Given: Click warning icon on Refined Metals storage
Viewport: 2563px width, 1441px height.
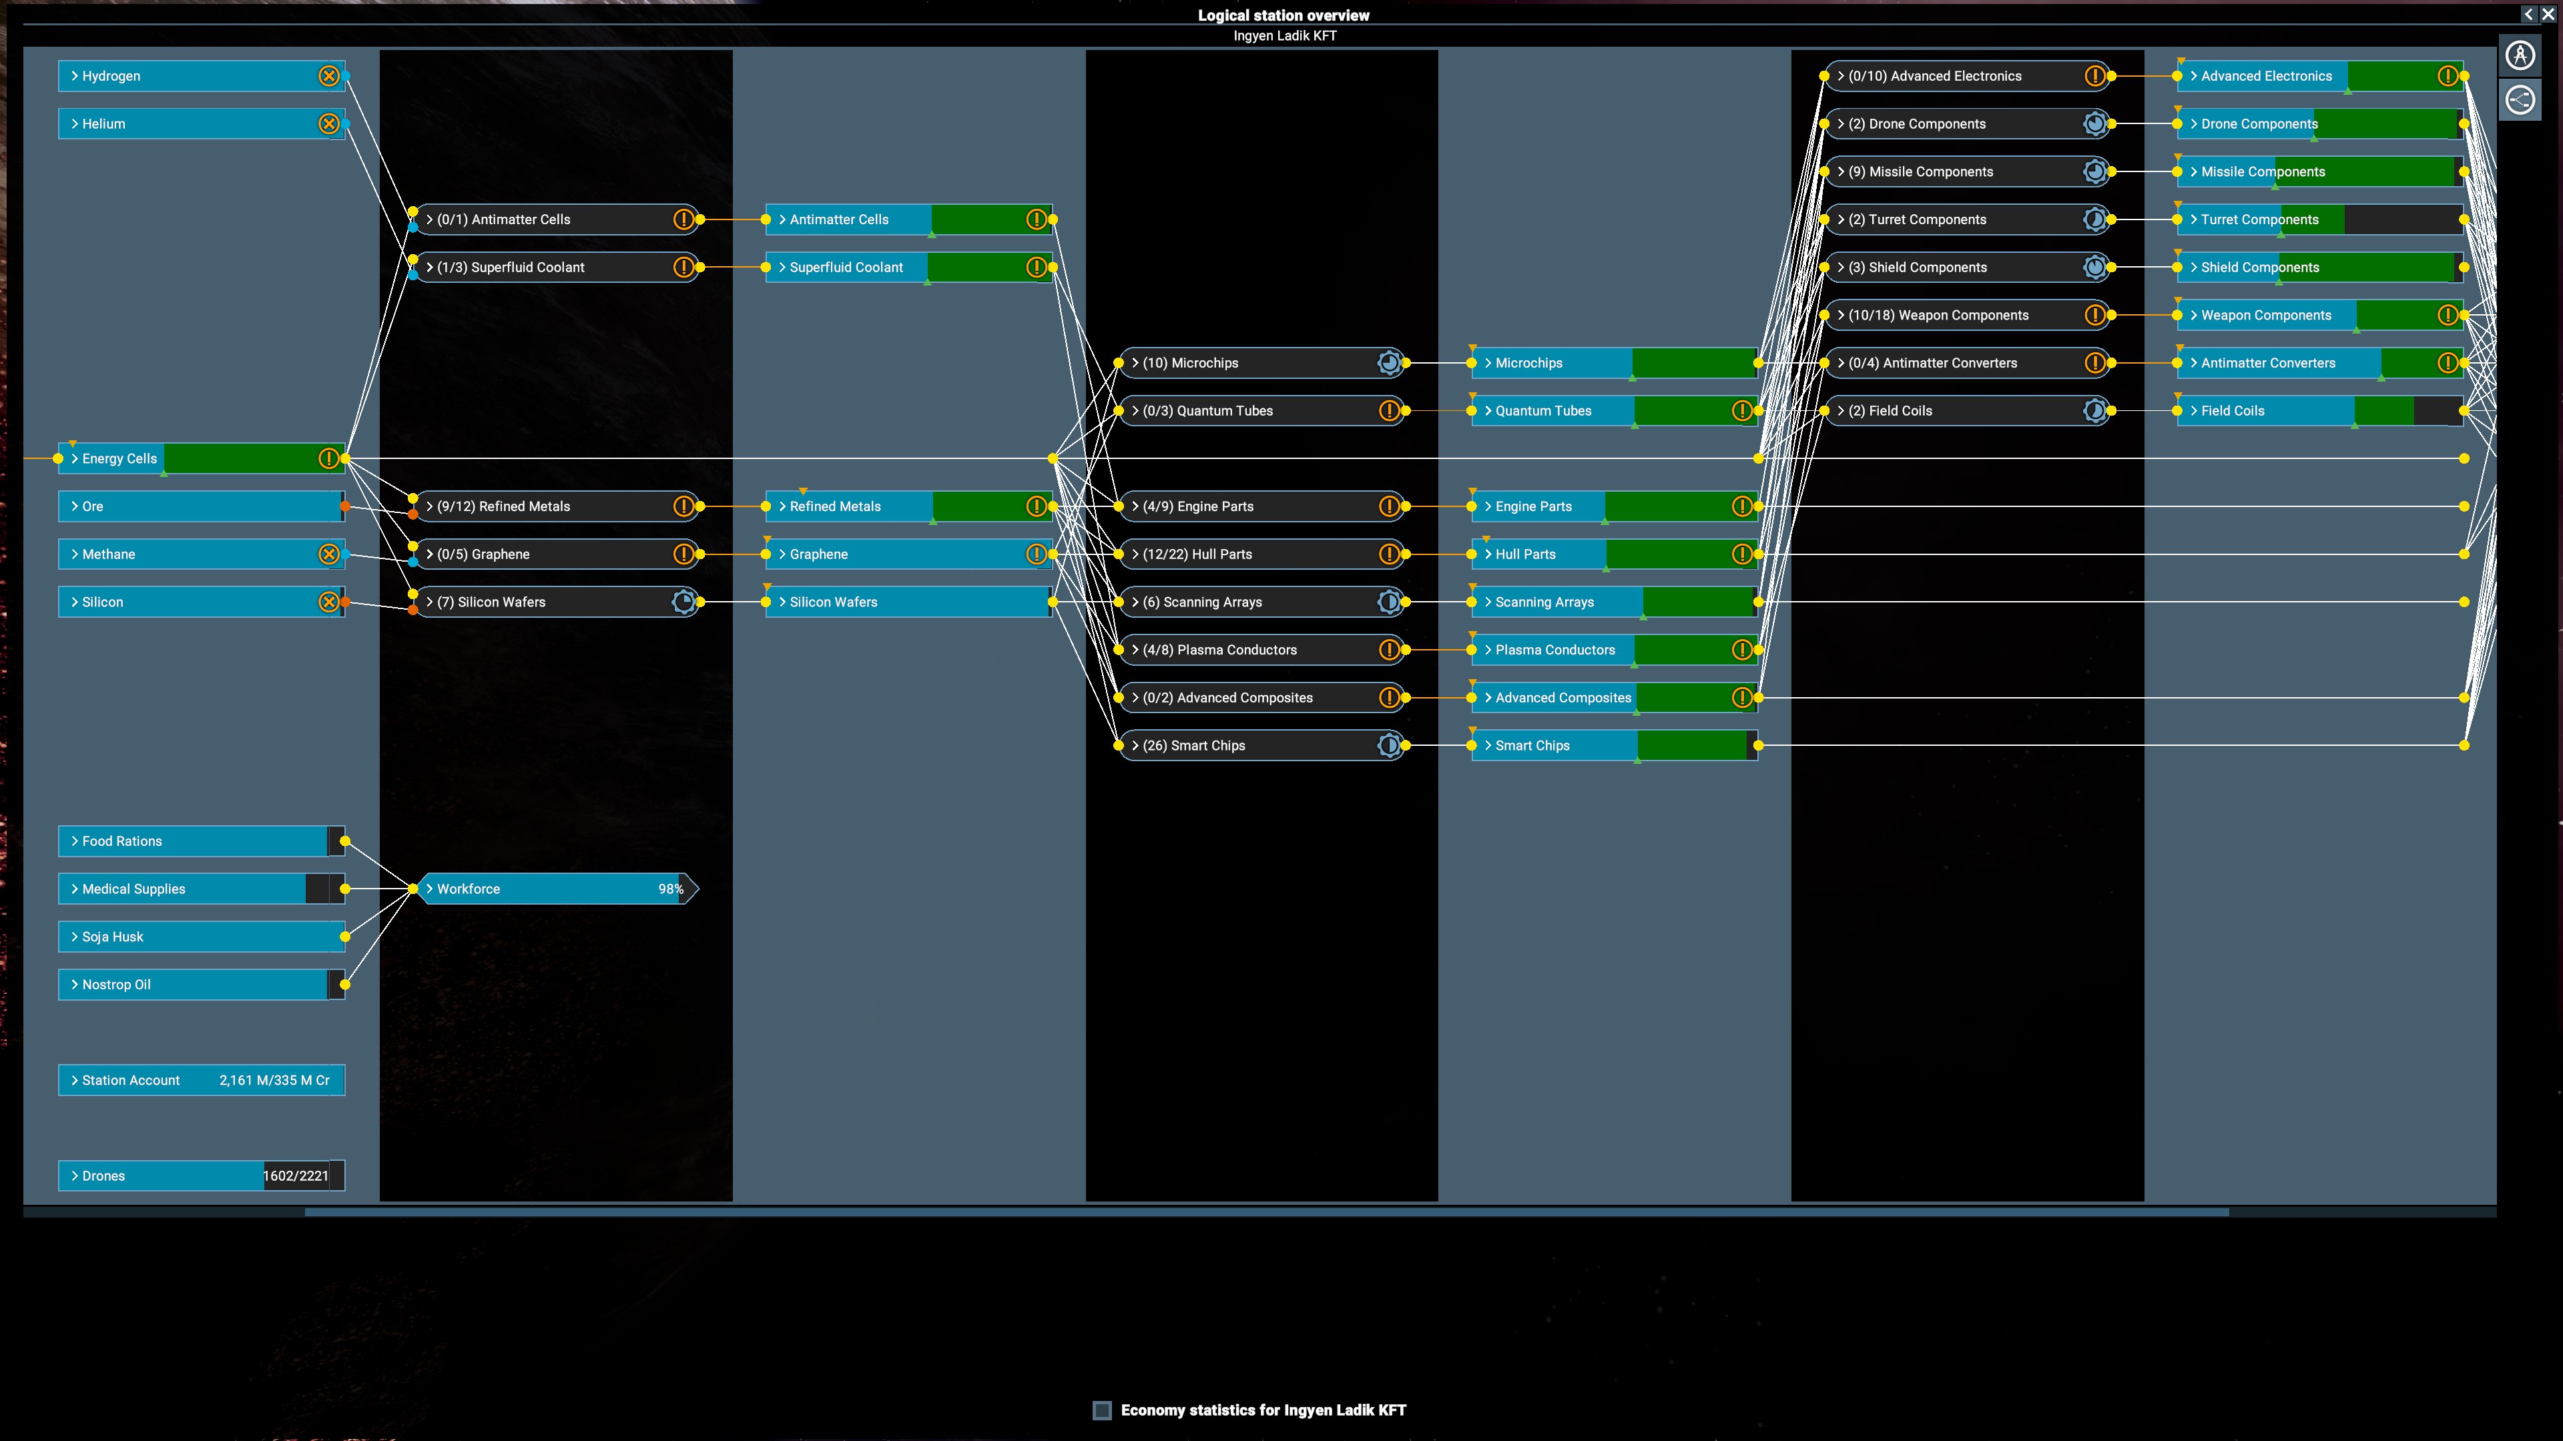Looking at the screenshot, I should pyautogui.click(x=1036, y=506).
